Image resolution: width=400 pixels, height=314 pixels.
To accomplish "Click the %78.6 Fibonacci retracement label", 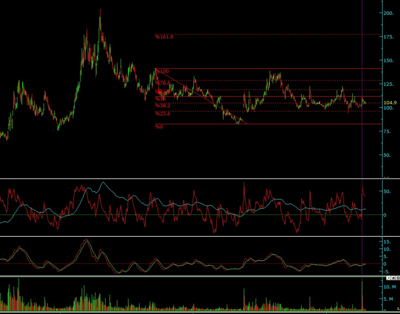I will coord(163,83).
